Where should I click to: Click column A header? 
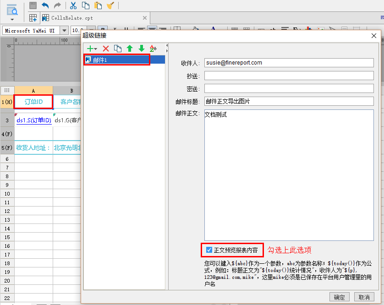tap(33, 91)
